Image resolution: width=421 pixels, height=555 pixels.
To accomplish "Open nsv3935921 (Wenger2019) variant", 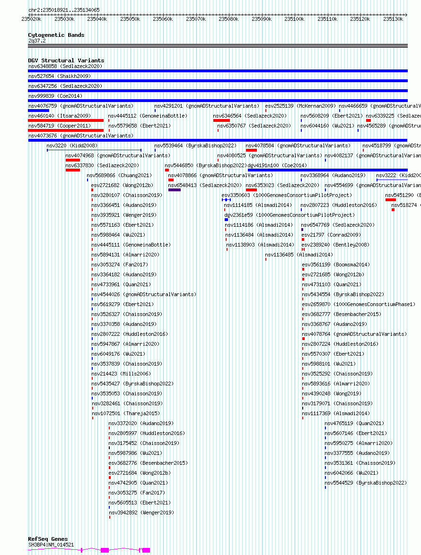I will (x=124, y=215).
